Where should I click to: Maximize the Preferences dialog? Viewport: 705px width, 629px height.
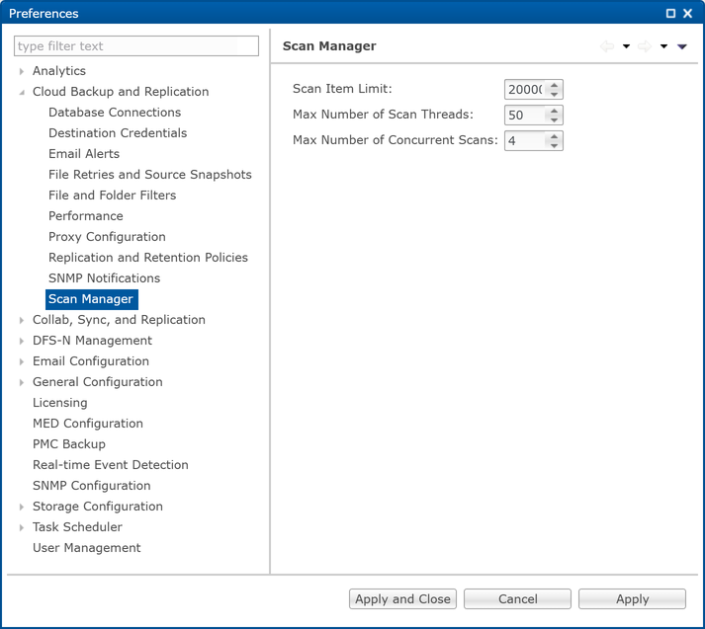tap(670, 14)
